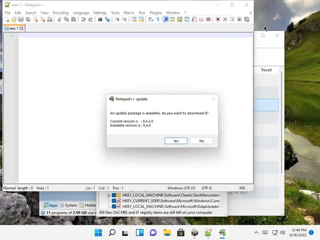Click the Stop Recording toolbar icon
This screenshot has width=320, height=240.
point(225,19)
